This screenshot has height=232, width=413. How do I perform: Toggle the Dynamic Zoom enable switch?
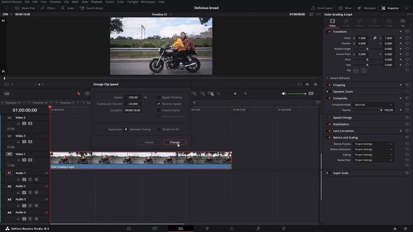(x=328, y=92)
